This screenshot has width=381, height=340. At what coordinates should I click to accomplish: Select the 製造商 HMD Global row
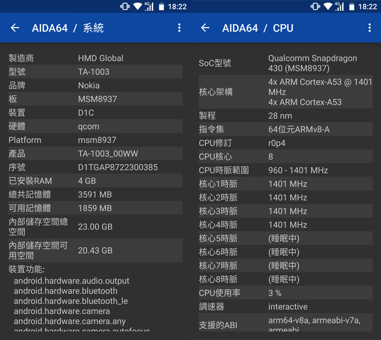[x=95, y=58]
